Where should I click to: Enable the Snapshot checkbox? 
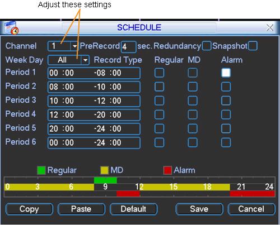pyautogui.click(x=253, y=46)
